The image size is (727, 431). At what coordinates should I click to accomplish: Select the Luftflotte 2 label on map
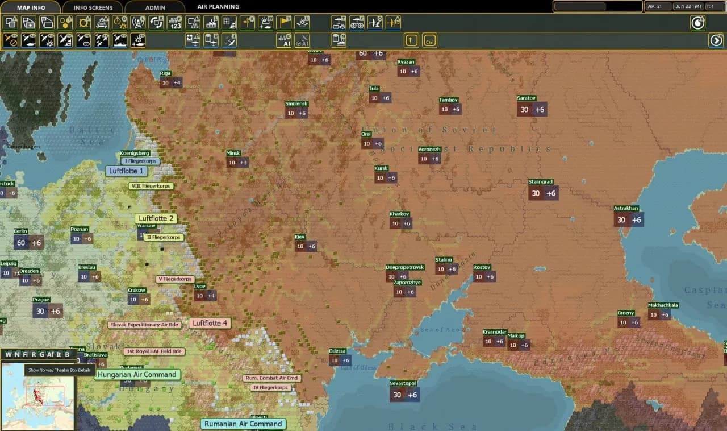(156, 218)
